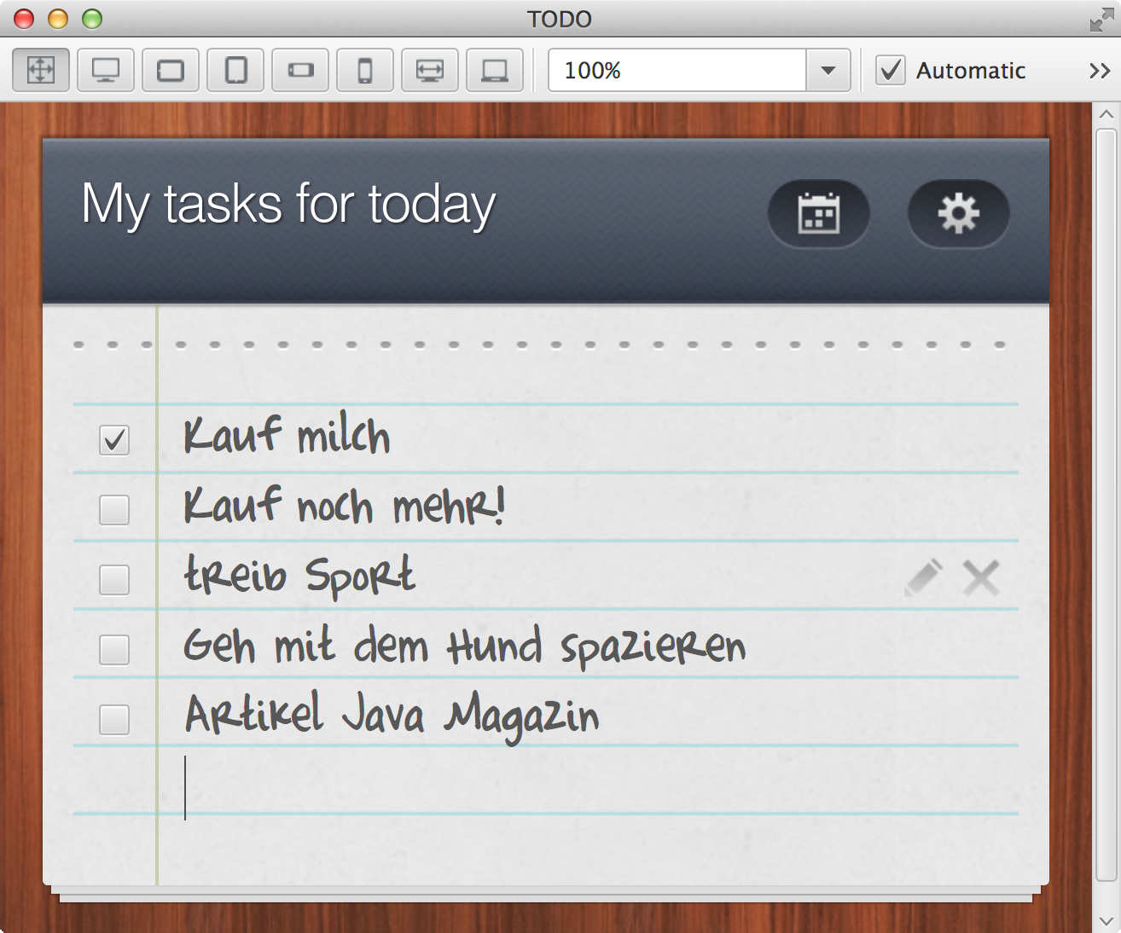1121x933 pixels.
Task: Pick the widescreen display preview icon
Action: (430, 70)
